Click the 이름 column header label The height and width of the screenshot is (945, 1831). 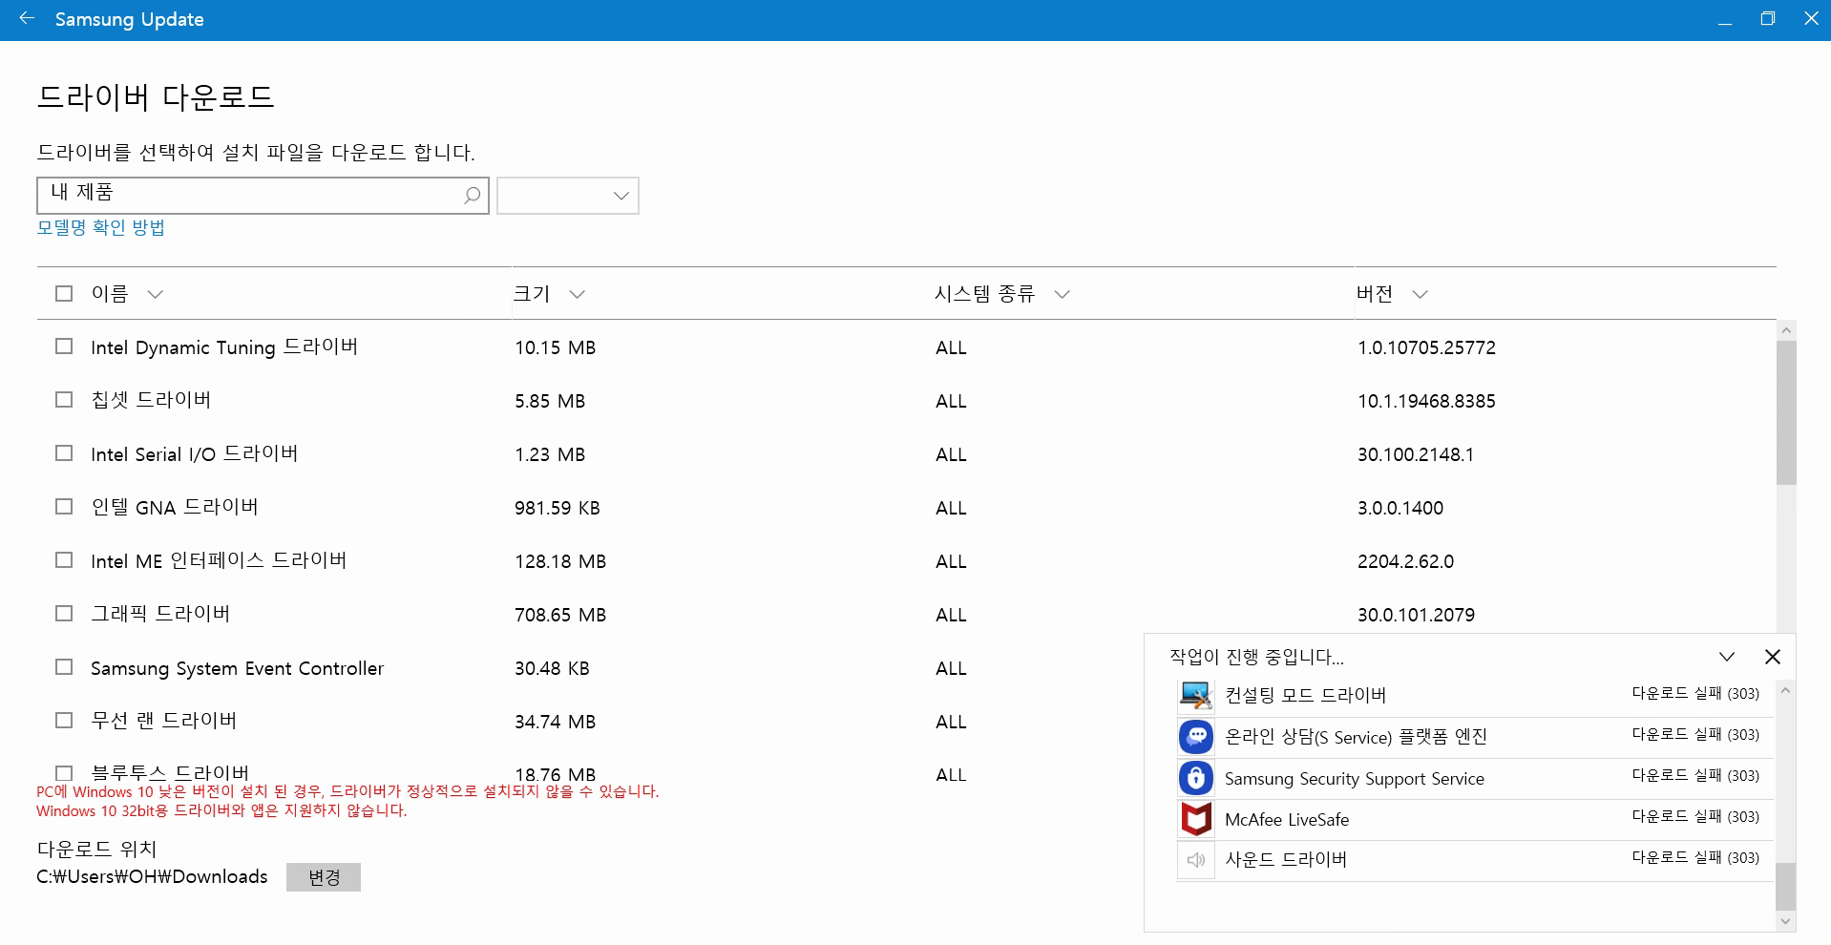tap(110, 293)
